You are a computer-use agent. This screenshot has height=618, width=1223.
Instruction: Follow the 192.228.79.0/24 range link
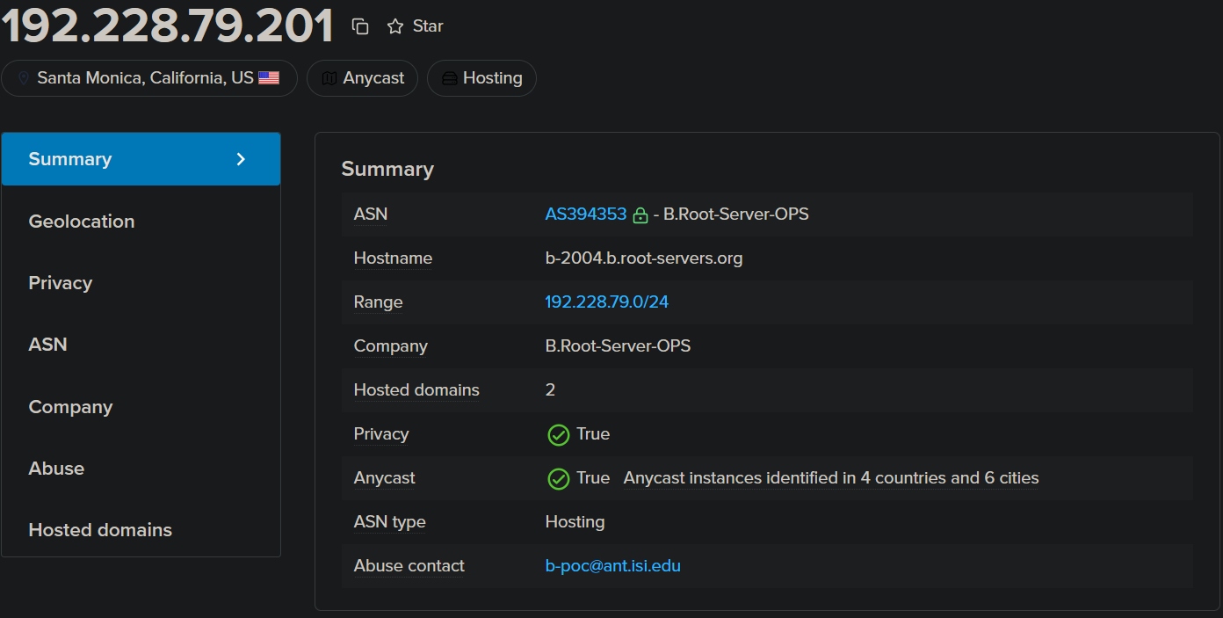606,302
